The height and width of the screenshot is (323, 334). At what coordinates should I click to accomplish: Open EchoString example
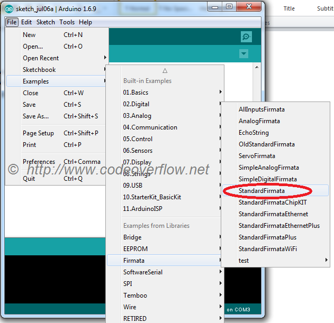point(275,133)
